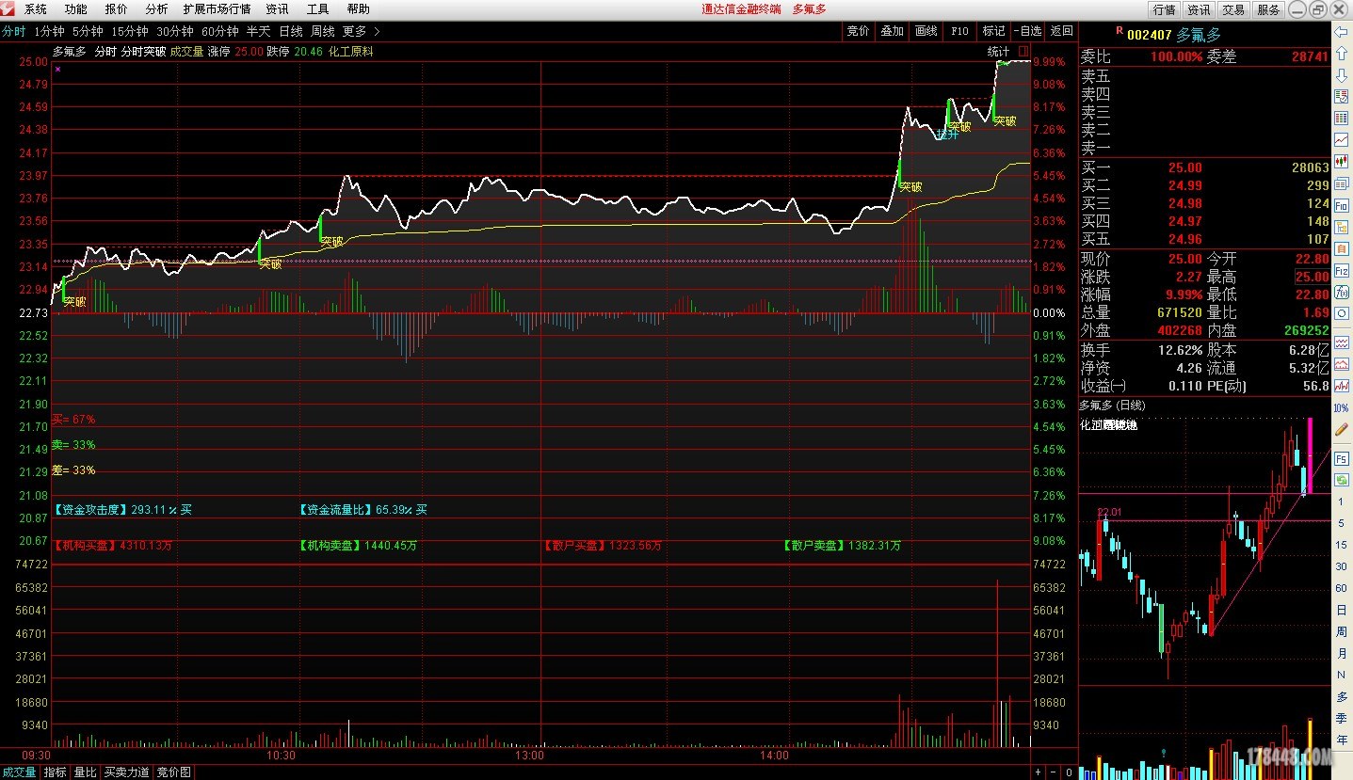Click the 返回 return button
Image resolution: width=1353 pixels, height=780 pixels.
(1061, 31)
